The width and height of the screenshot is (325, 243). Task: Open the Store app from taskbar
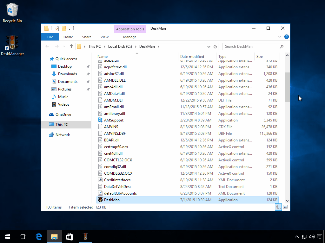(70, 237)
